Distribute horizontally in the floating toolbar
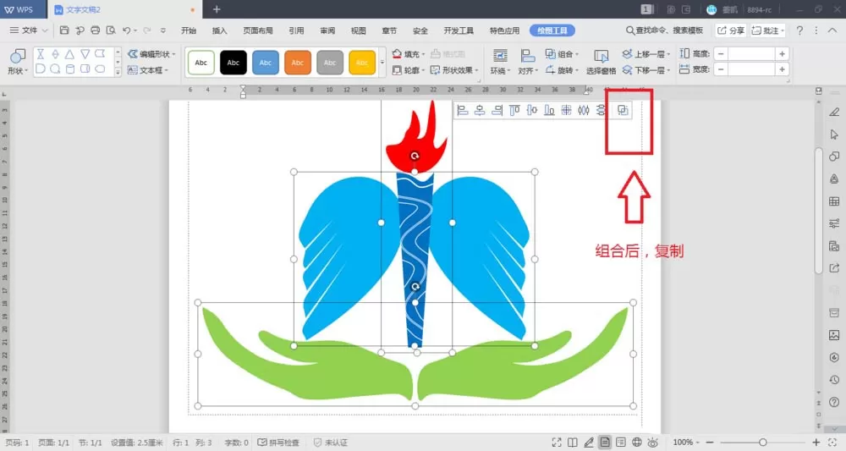 click(x=583, y=110)
